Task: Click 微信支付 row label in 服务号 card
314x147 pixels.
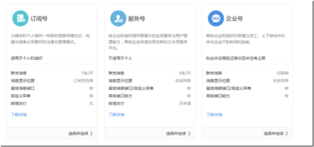Action: (116, 103)
